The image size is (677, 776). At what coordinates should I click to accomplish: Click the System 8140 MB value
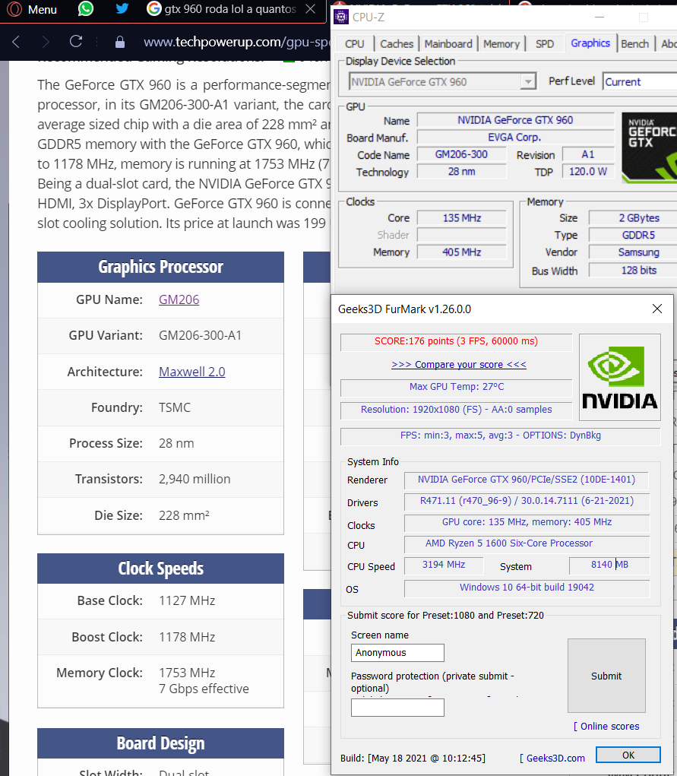point(609,565)
